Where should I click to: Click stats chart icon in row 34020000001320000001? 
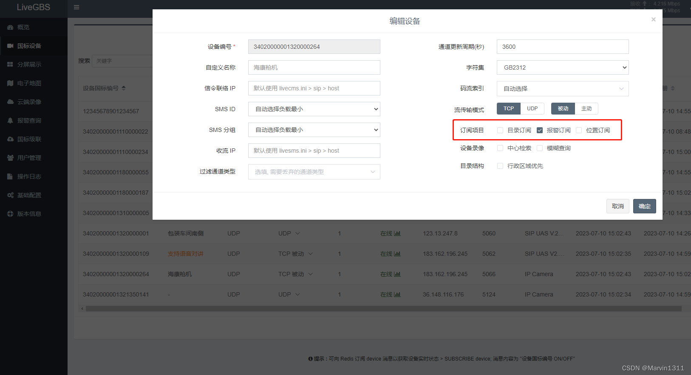point(397,233)
